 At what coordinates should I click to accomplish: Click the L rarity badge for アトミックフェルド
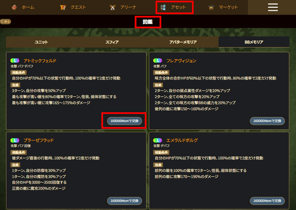pyautogui.click(x=15, y=60)
